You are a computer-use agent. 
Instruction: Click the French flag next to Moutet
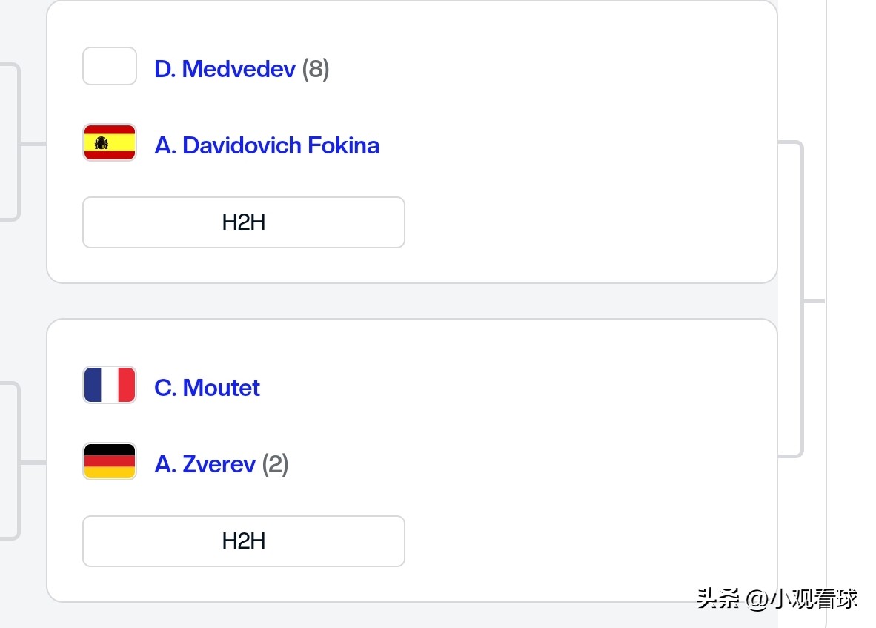[110, 386]
